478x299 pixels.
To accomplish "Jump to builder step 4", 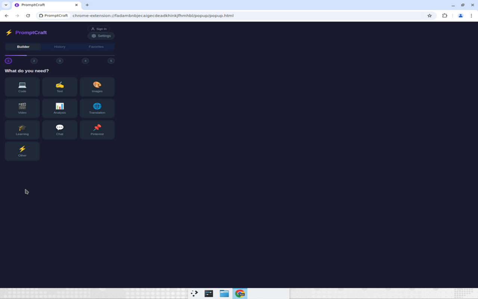I will coord(86,61).
